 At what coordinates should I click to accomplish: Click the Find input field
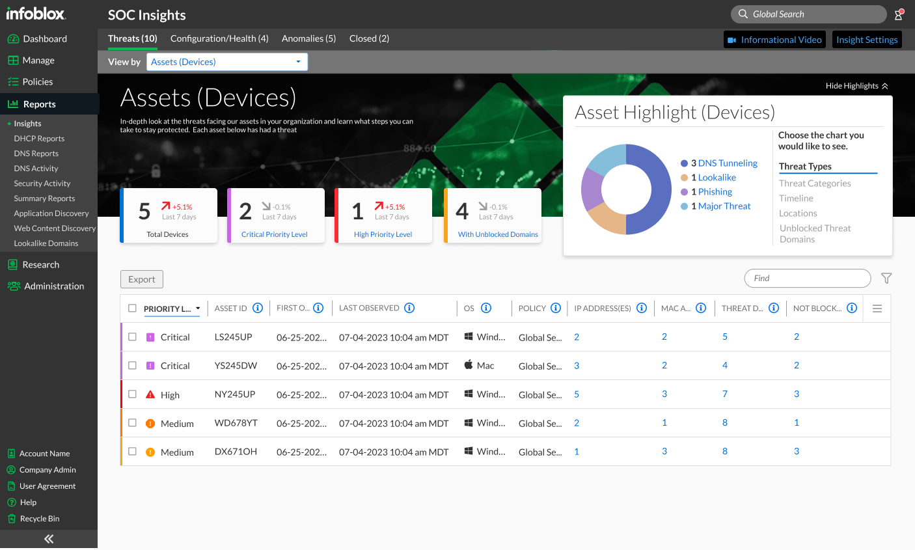[x=808, y=279]
